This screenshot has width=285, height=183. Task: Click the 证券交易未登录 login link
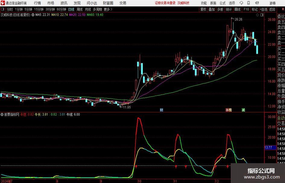[165, 3]
